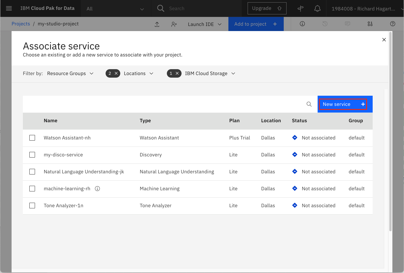This screenshot has width=404, height=273.
Task: Expand the Locations filter dropdown
Action: point(139,73)
